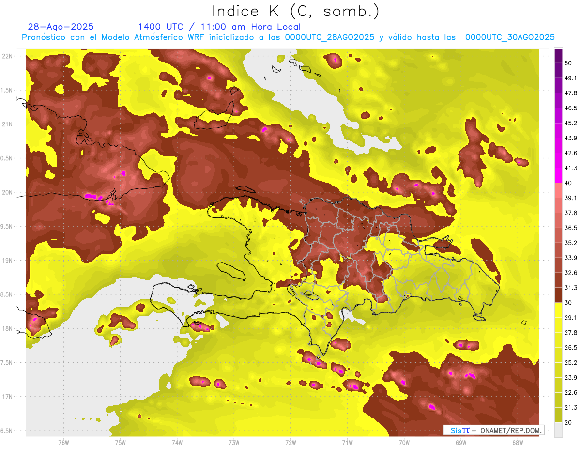Click the '49.1' color bar label

pyautogui.click(x=571, y=78)
